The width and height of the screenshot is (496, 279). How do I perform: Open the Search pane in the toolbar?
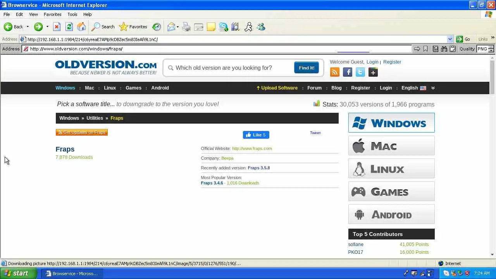(x=103, y=27)
